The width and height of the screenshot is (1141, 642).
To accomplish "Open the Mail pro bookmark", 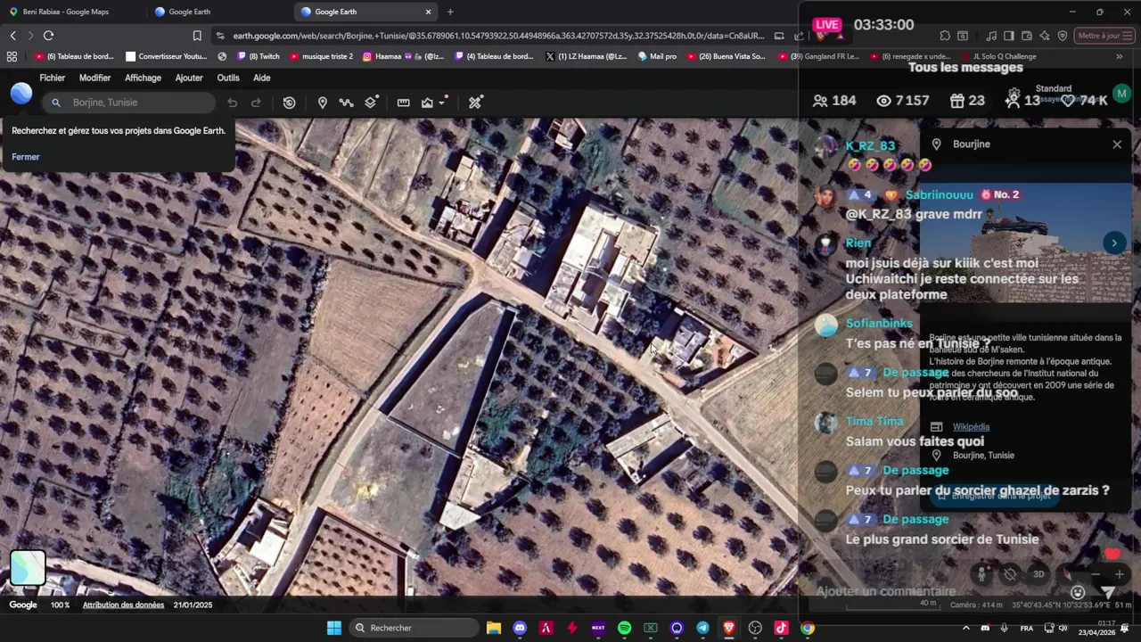I will pyautogui.click(x=657, y=56).
